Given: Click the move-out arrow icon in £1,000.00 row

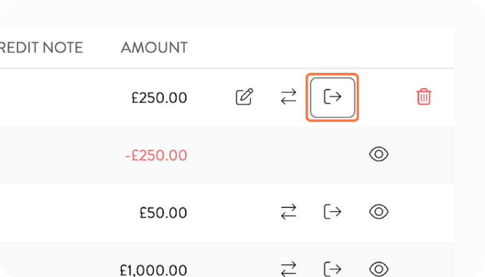Looking at the screenshot, I should coord(332,269).
